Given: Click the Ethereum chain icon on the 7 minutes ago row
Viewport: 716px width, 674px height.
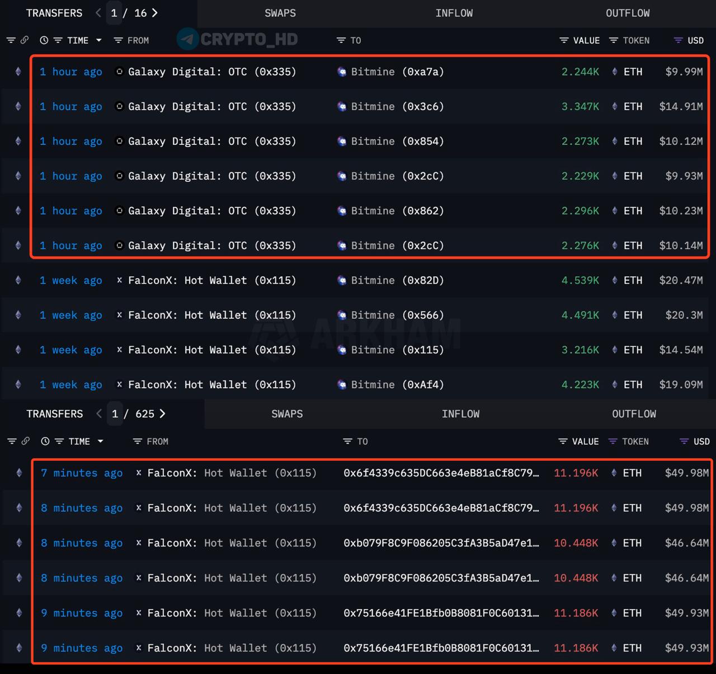Looking at the screenshot, I should [x=19, y=473].
